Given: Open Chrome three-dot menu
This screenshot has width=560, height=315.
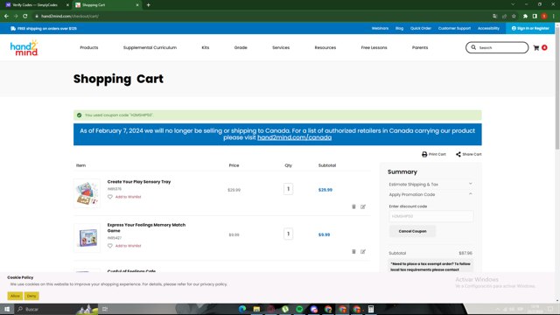Looking at the screenshot, I should tap(554, 16).
